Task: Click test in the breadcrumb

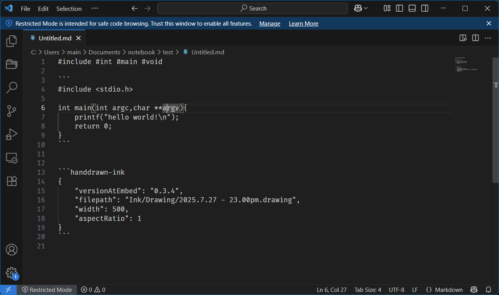Action: click(x=168, y=52)
